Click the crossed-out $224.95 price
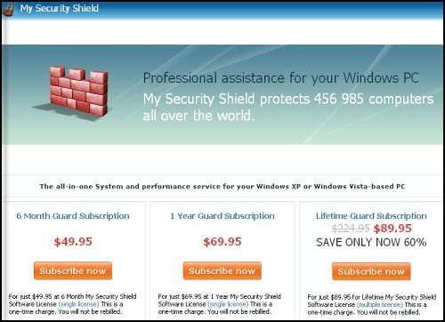Viewport: 445px width, 322px height. point(351,229)
